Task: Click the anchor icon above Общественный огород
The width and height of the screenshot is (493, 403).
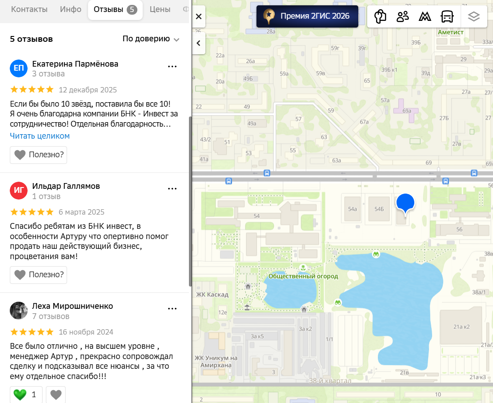Action: (x=303, y=267)
